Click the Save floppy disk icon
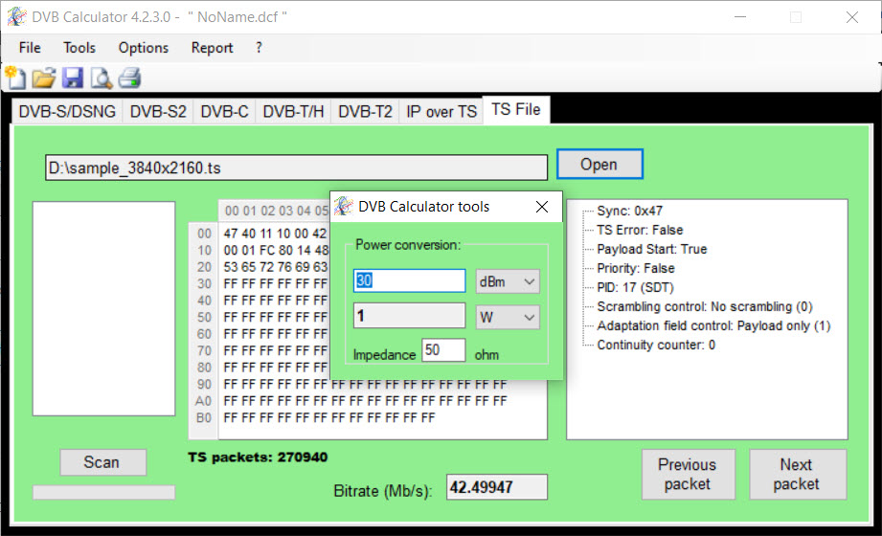The width and height of the screenshot is (882, 536). point(73,78)
